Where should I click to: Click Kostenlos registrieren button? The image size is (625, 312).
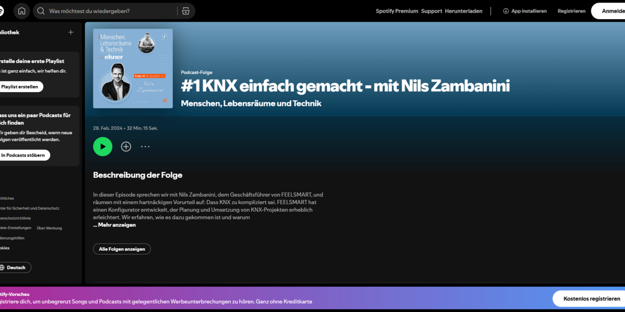(x=589, y=299)
